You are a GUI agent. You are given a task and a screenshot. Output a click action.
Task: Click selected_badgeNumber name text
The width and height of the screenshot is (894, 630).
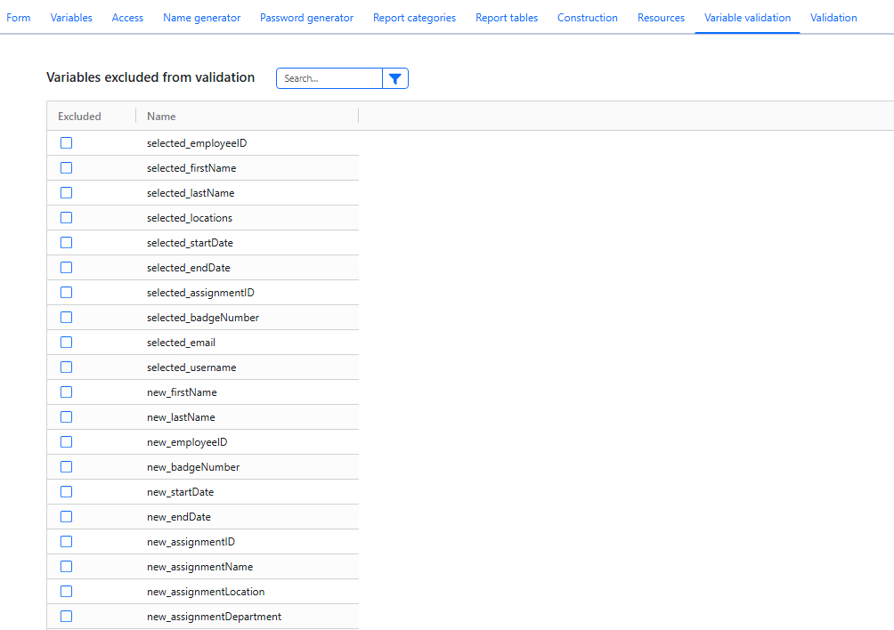point(203,318)
